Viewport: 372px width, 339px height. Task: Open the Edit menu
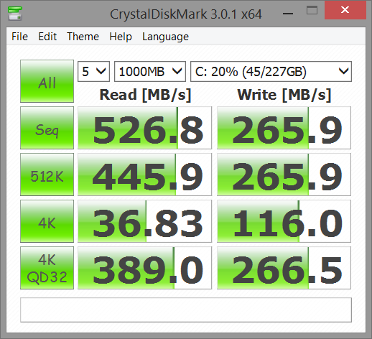(x=47, y=37)
